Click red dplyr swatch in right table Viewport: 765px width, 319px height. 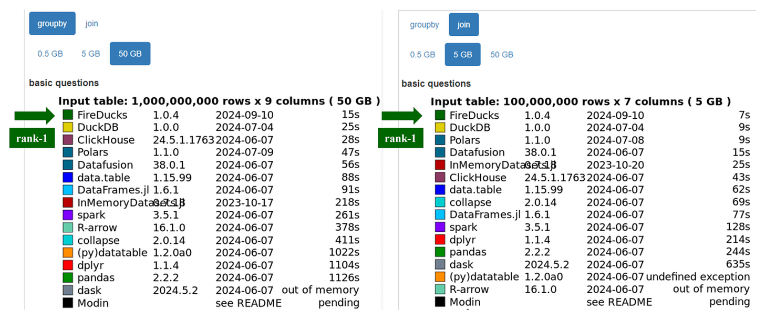pyautogui.click(x=440, y=240)
